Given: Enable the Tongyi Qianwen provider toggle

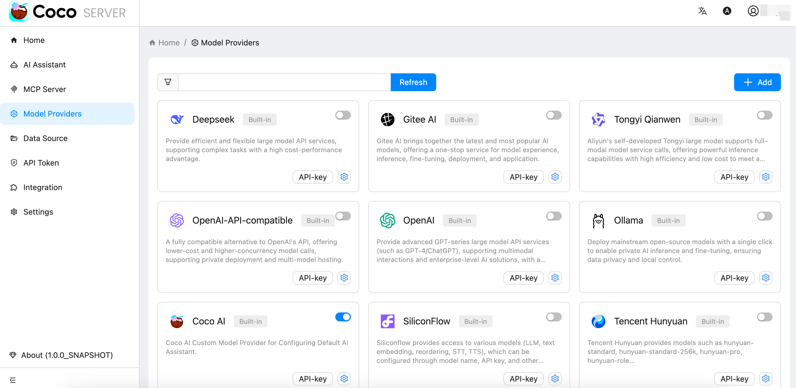Looking at the screenshot, I should (765, 115).
